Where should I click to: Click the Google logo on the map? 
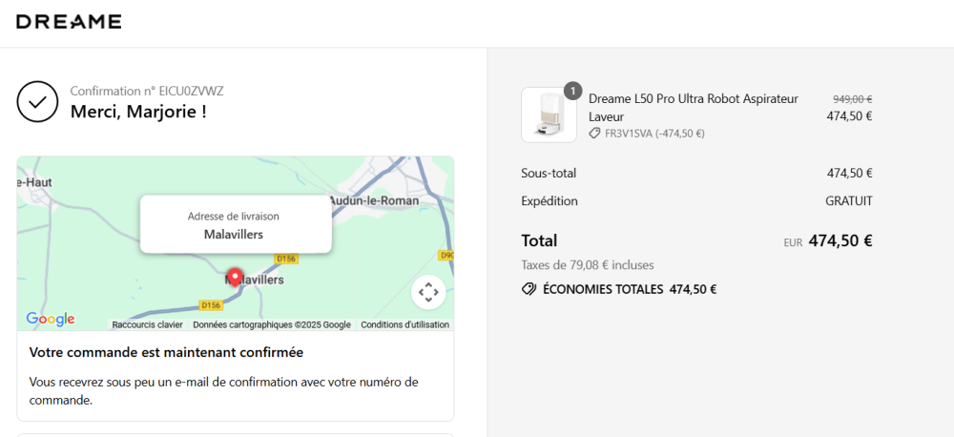click(x=50, y=319)
